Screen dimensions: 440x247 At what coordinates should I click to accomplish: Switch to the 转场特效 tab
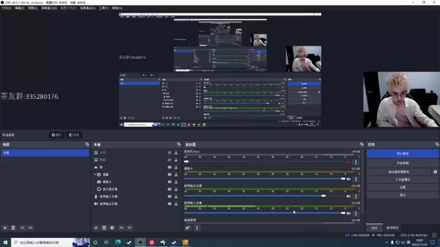click(x=392, y=228)
